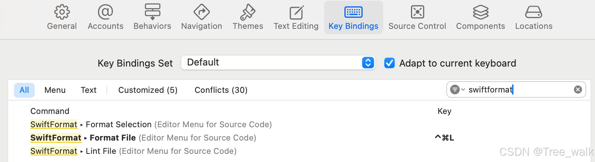Switch to the Menu filter tab

(55, 90)
